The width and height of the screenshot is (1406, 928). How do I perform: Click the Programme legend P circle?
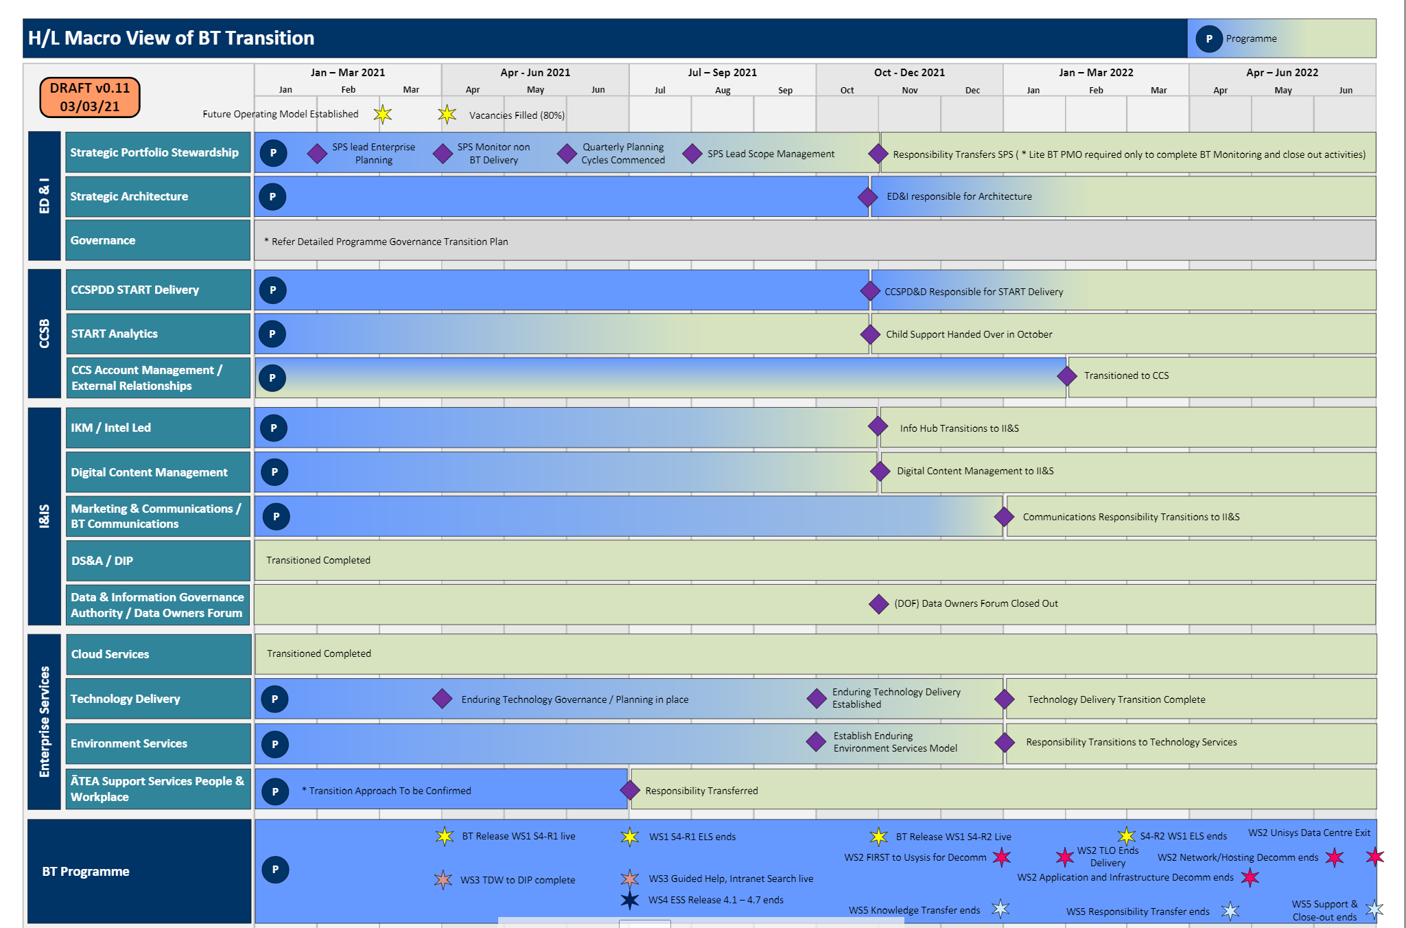click(1208, 39)
